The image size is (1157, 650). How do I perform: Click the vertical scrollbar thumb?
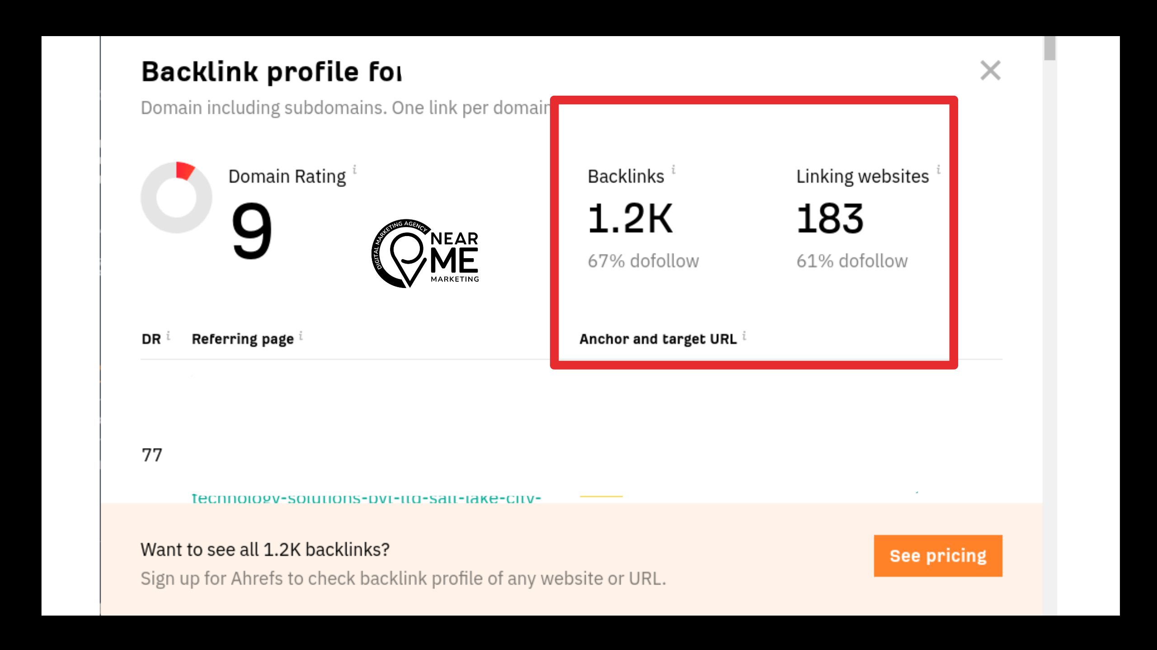point(1049,48)
